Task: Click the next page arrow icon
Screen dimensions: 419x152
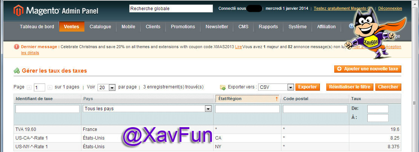Action: point(50,87)
